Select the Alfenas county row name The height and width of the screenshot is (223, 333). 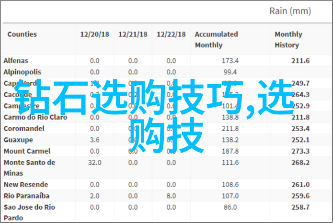point(16,61)
